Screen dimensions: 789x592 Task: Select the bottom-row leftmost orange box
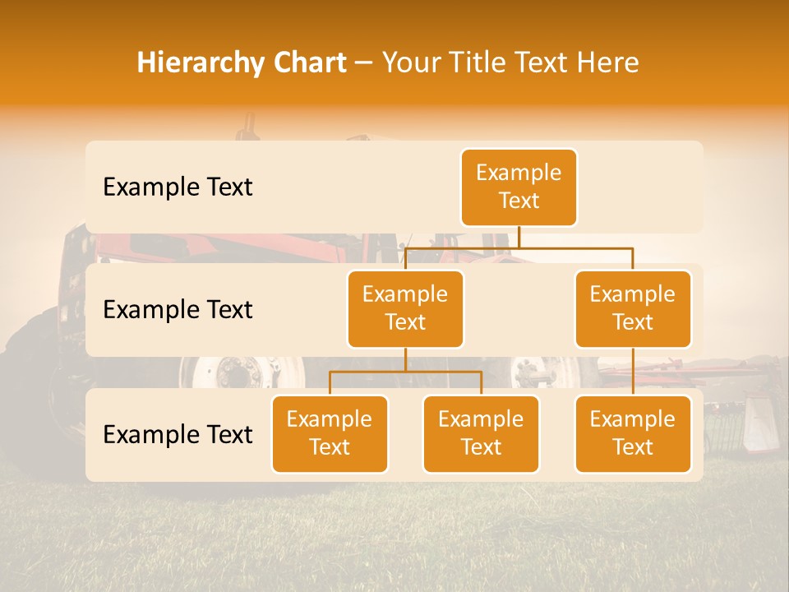tap(330, 434)
